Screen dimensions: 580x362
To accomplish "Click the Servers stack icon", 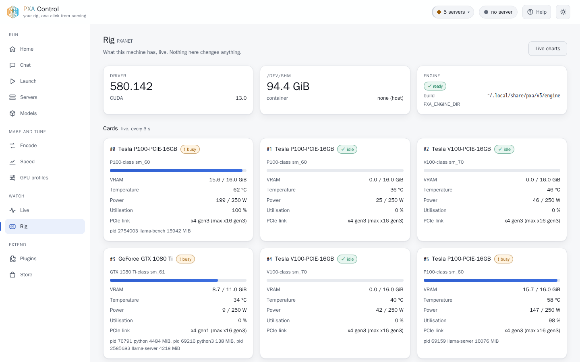I will [x=12, y=97].
